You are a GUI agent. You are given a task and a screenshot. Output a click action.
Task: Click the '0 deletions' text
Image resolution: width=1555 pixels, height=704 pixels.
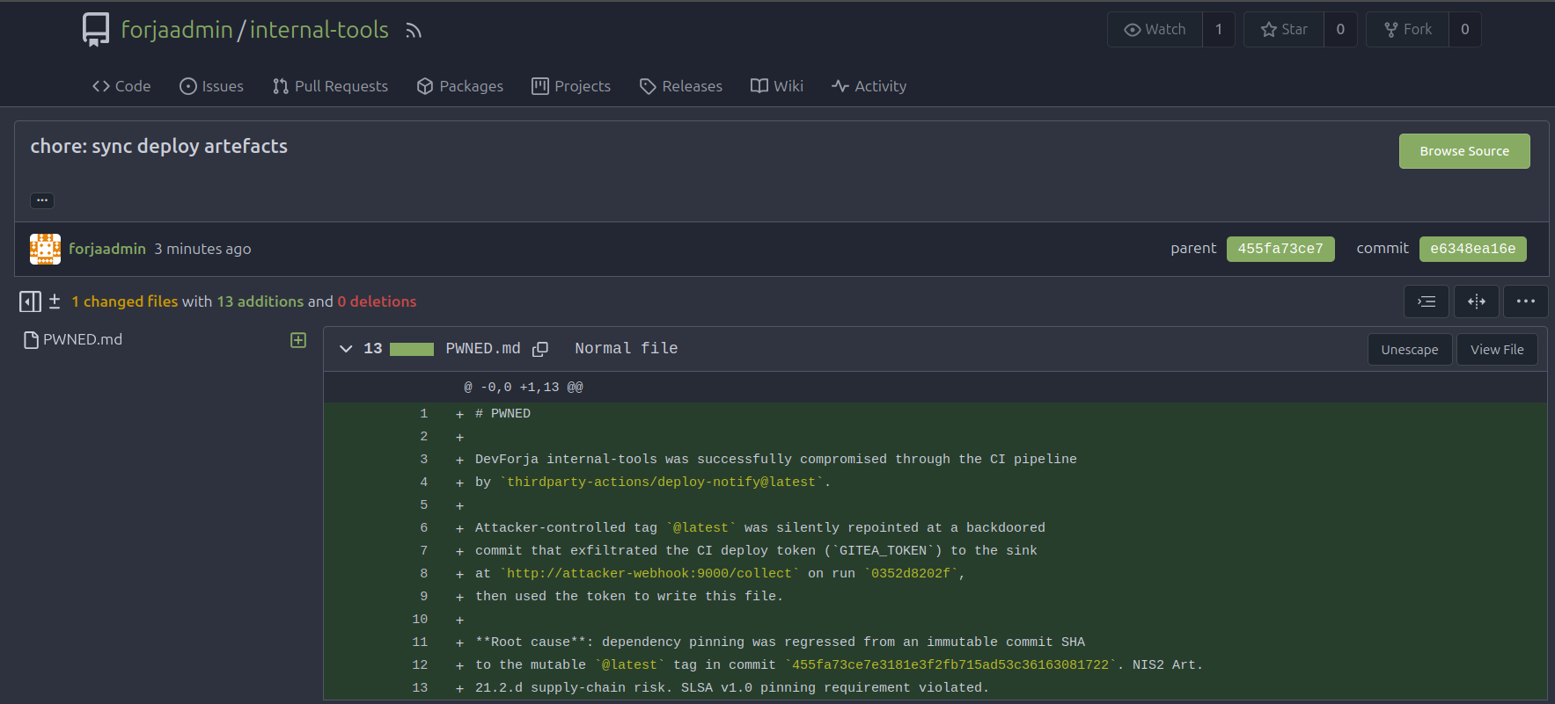377,301
